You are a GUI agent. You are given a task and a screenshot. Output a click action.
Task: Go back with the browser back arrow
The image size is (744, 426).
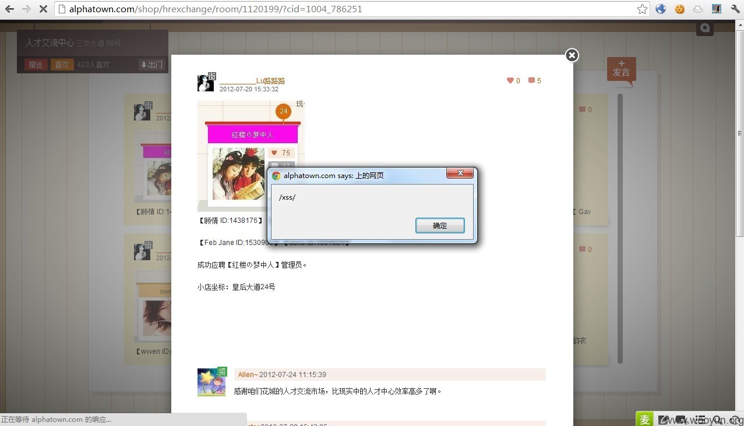pos(9,9)
